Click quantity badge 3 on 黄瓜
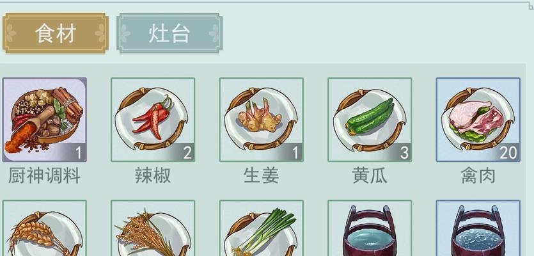Image resolution: width=534 pixels, height=256 pixels. coord(404,153)
